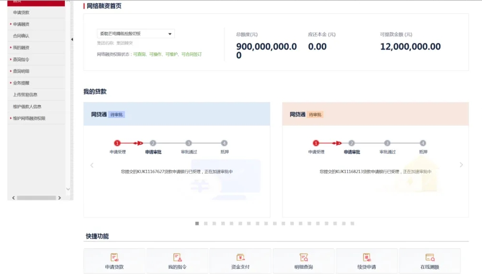
Task: Click the sidebar horizontal scrollbar thumb
Action: pyautogui.click(x=36, y=198)
